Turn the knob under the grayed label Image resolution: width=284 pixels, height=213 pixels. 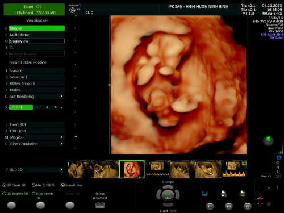point(70,205)
